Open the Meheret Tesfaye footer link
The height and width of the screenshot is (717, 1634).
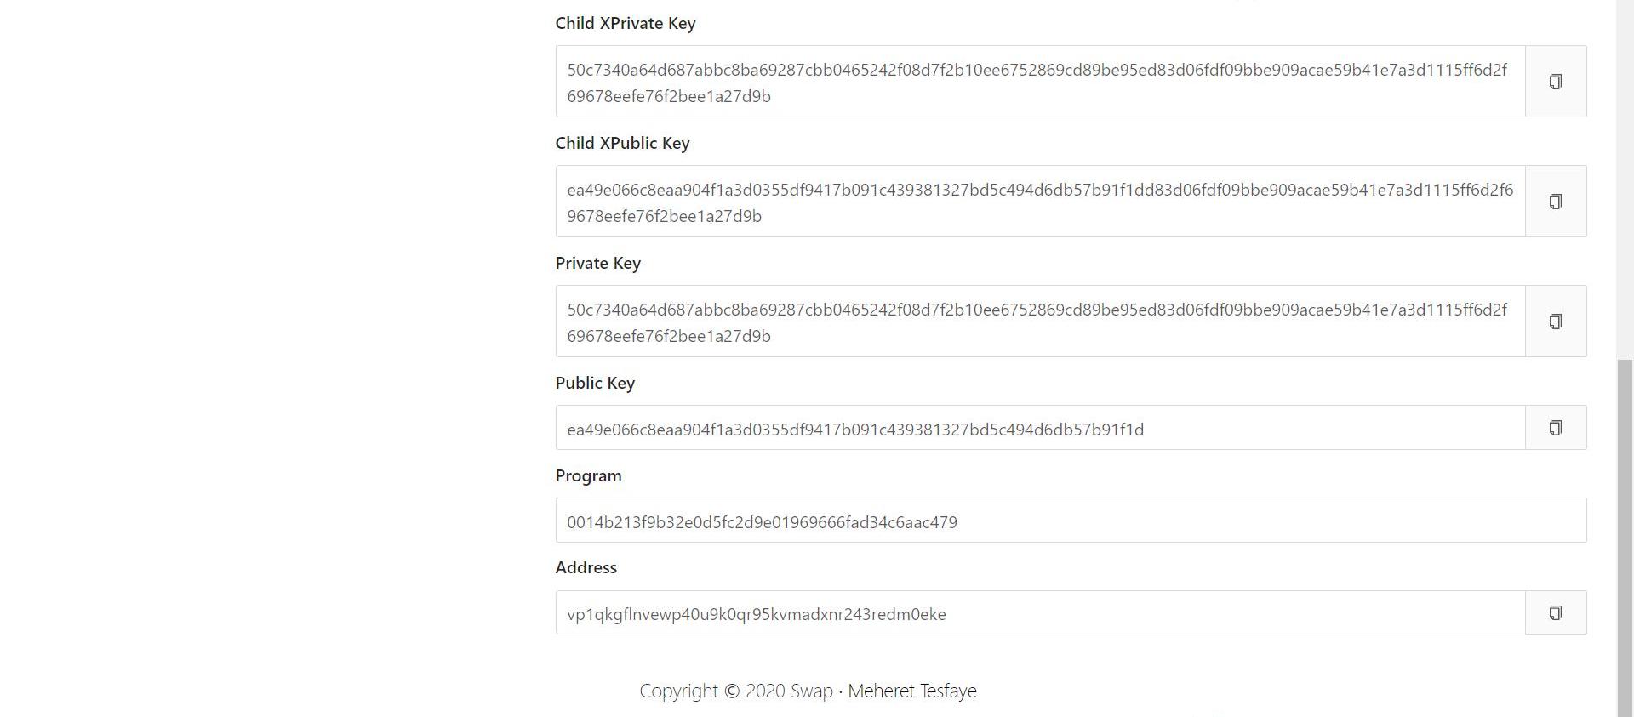click(x=911, y=691)
